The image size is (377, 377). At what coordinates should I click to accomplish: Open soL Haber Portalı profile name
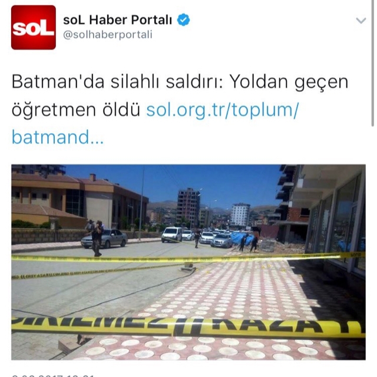118,19
